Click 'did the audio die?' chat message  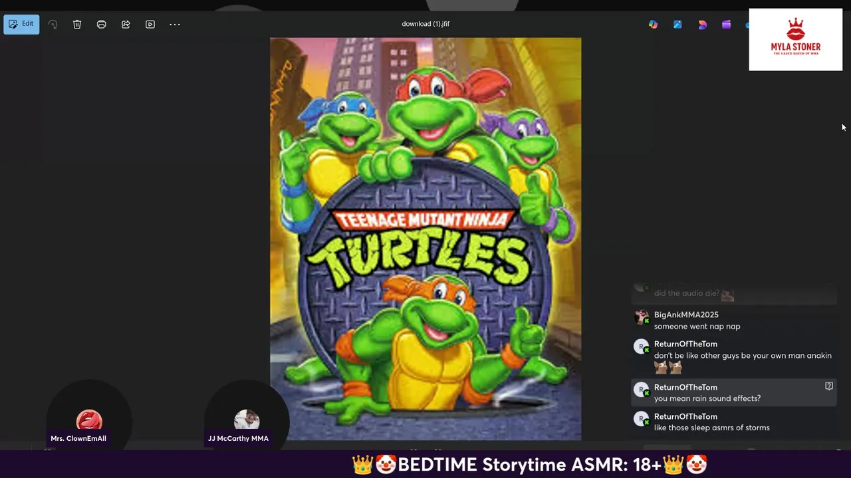pyautogui.click(x=687, y=293)
